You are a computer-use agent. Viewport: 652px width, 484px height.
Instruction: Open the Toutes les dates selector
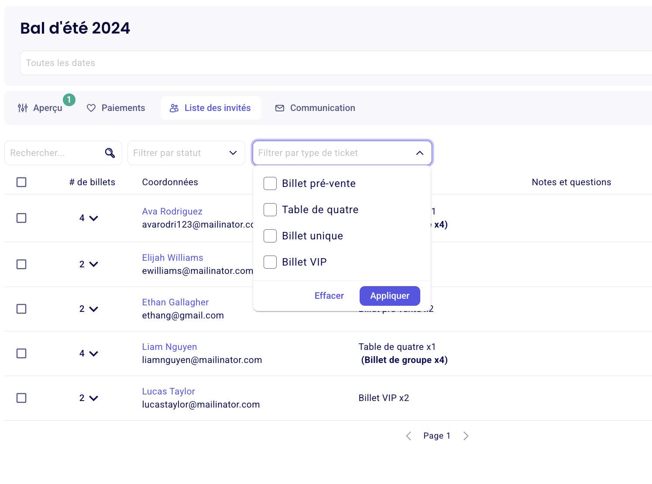coord(336,63)
